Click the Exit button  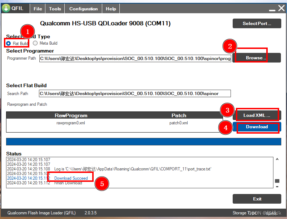(x=257, y=199)
